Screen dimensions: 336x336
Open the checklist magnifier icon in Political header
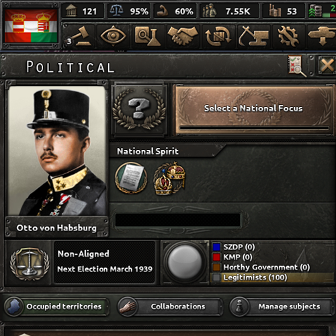[297, 66]
